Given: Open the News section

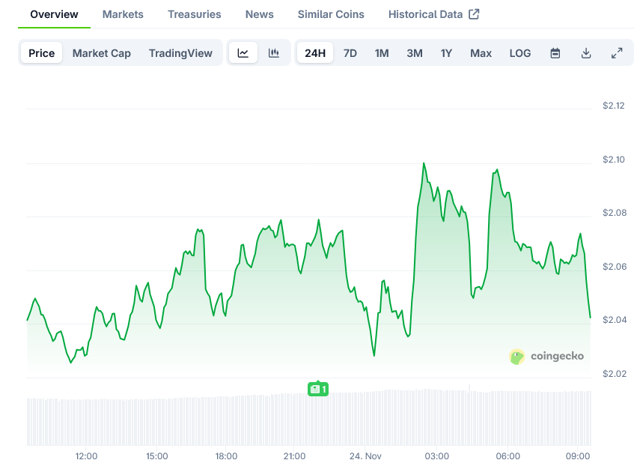Looking at the screenshot, I should click(x=259, y=13).
